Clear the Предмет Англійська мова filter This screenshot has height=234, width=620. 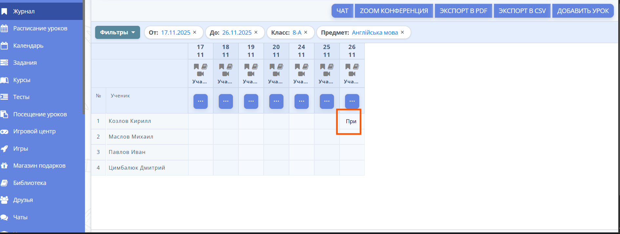(x=403, y=32)
